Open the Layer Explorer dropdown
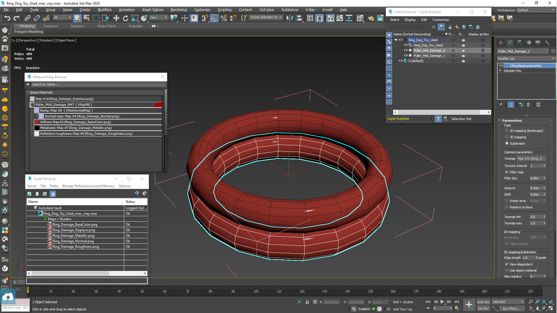This screenshot has width=557, height=313. point(431,119)
